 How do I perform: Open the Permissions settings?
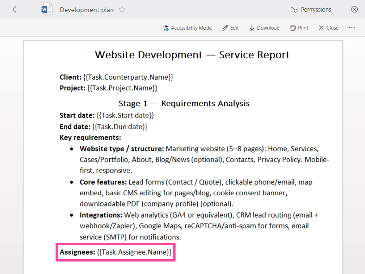(311, 9)
